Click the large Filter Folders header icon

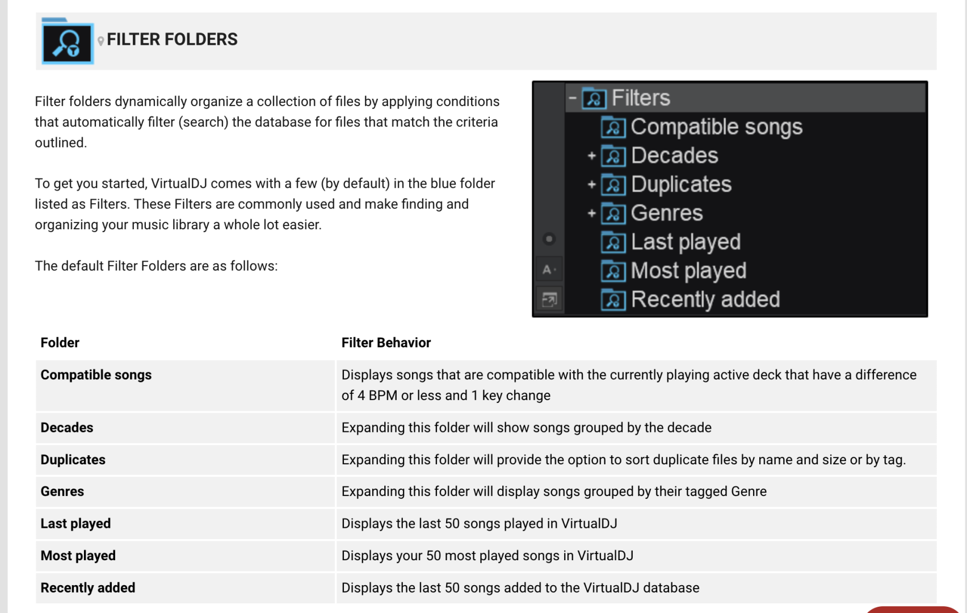[x=68, y=41]
